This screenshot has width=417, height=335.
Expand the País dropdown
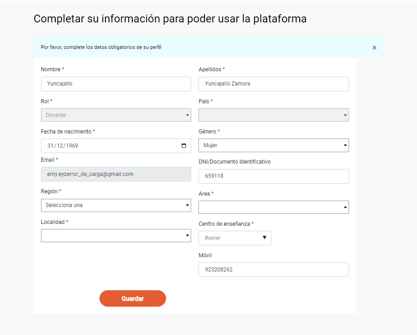[273, 115]
